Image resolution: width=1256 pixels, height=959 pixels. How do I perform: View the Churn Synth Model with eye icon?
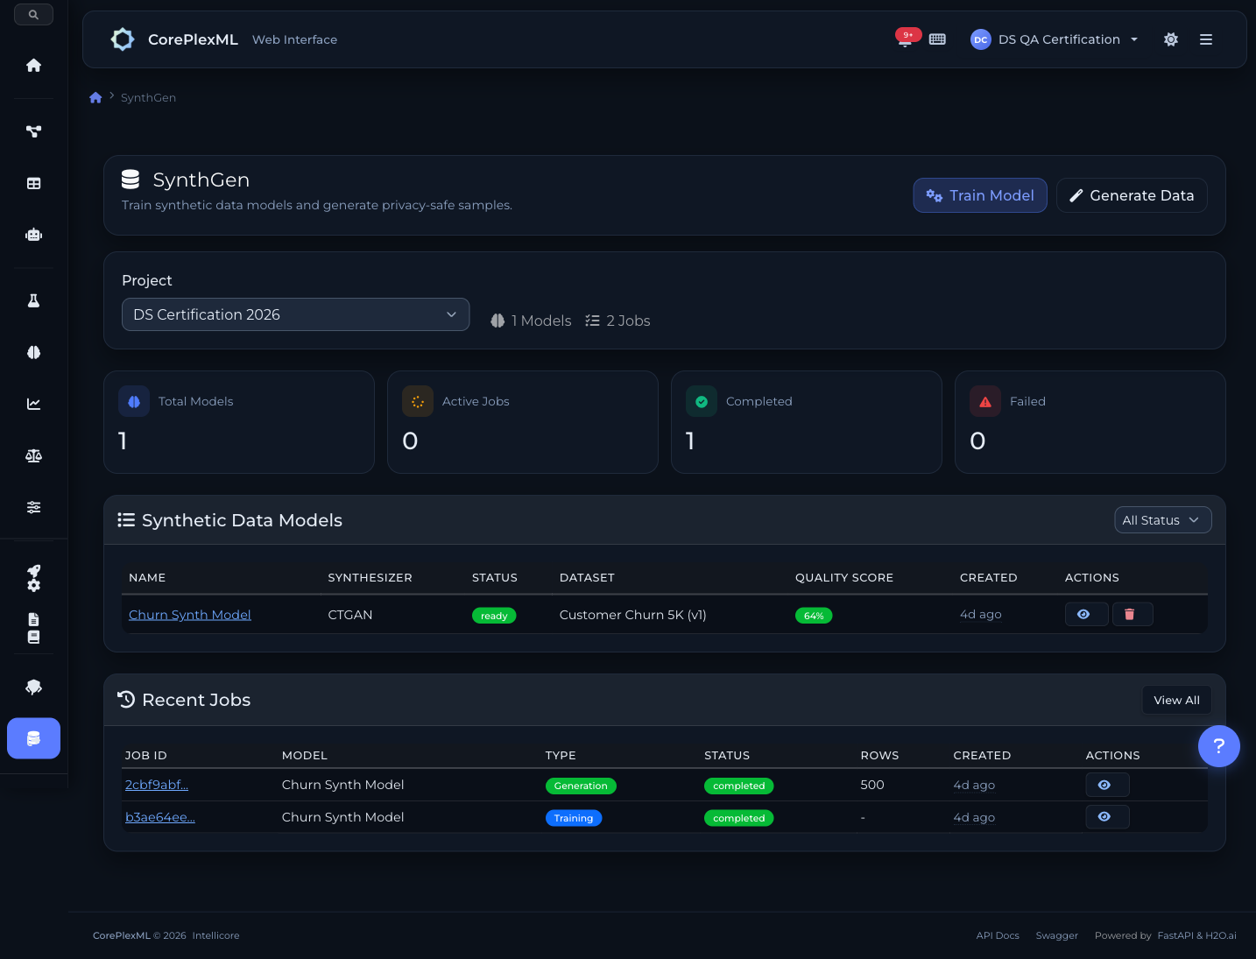(x=1084, y=615)
